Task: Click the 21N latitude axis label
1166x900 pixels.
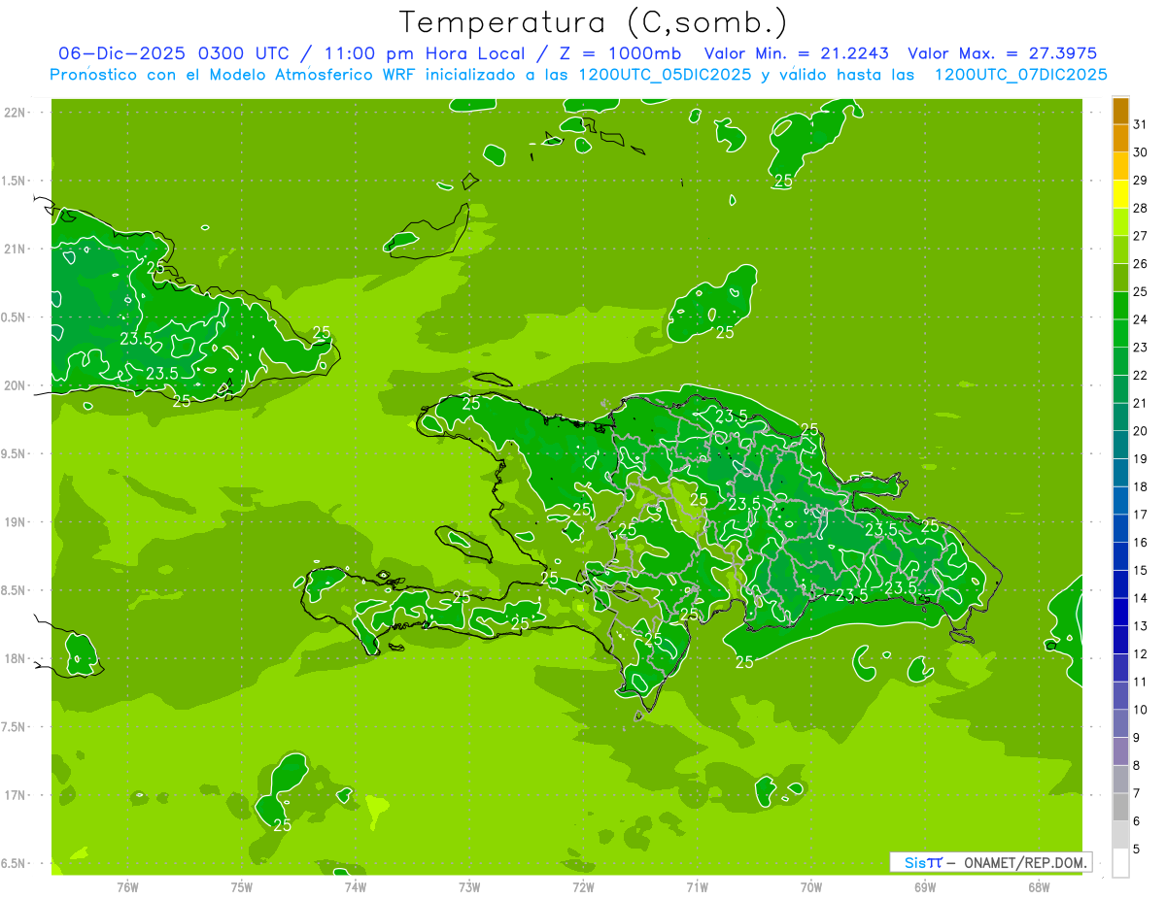Action: click(16, 250)
